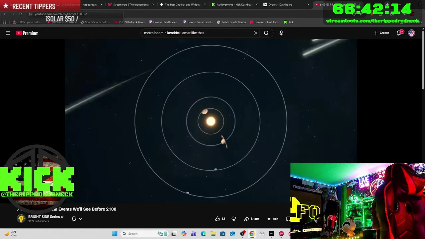Close The best ChatBot and Widgets tab

click(x=205, y=5)
